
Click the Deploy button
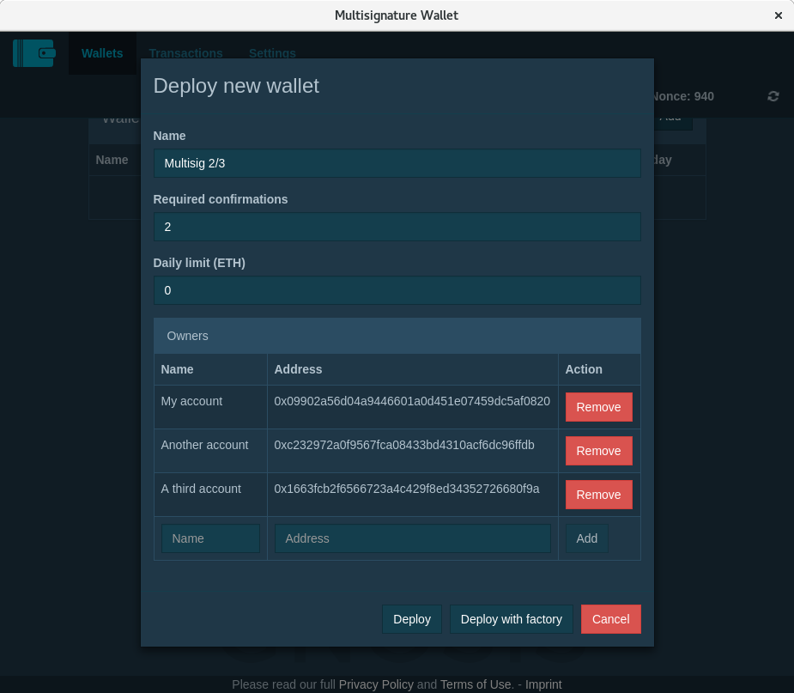click(412, 619)
